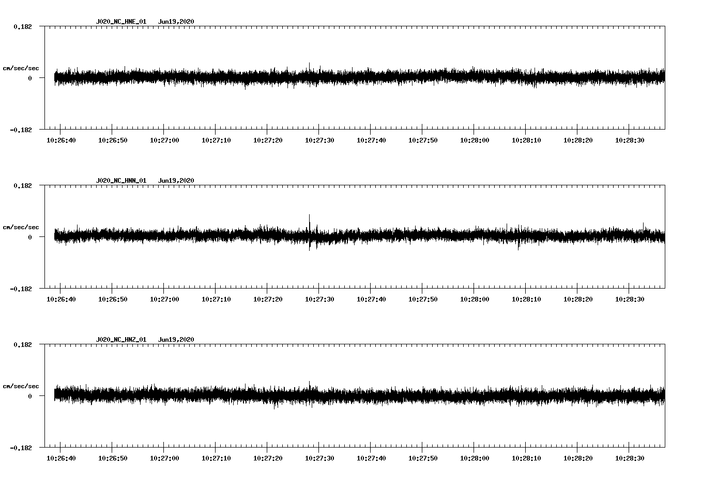Click the 10:28:00 time label under HNE plot
Image resolution: width=702 pixels, height=477 pixels.
tap(475, 140)
